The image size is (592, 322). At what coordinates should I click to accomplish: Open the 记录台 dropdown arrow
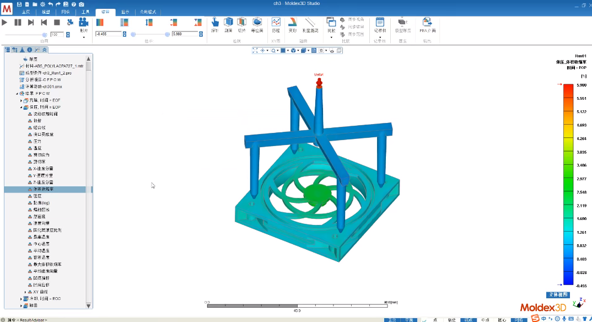coord(380,37)
